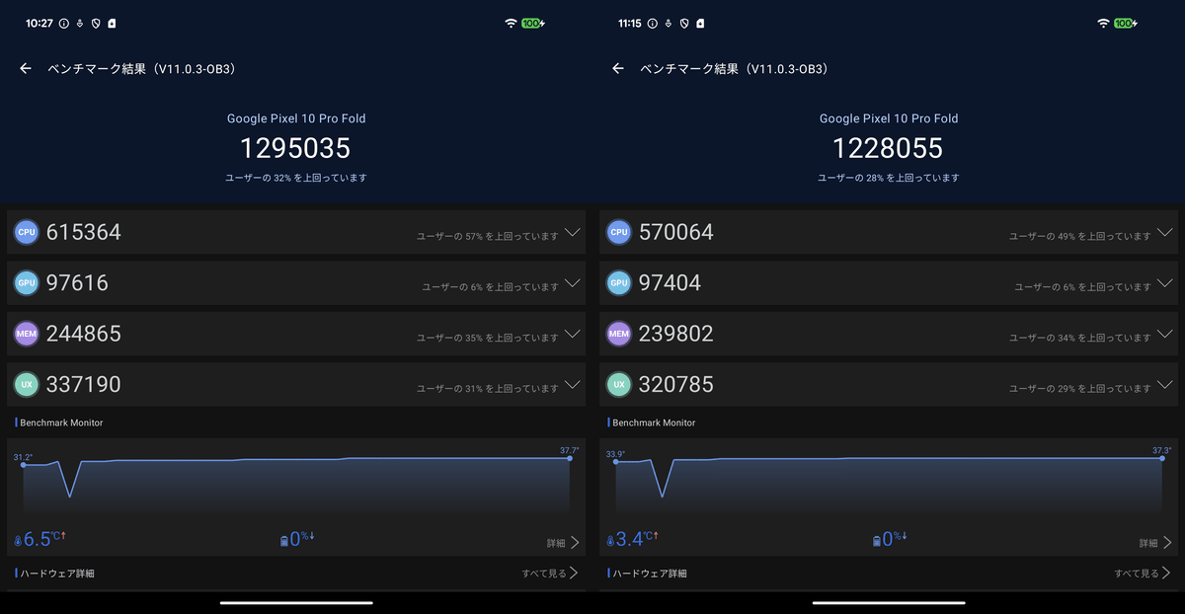This screenshot has width=1185, height=614.
Task: Tap the MEM icon beside score 244865
Action: (27, 335)
